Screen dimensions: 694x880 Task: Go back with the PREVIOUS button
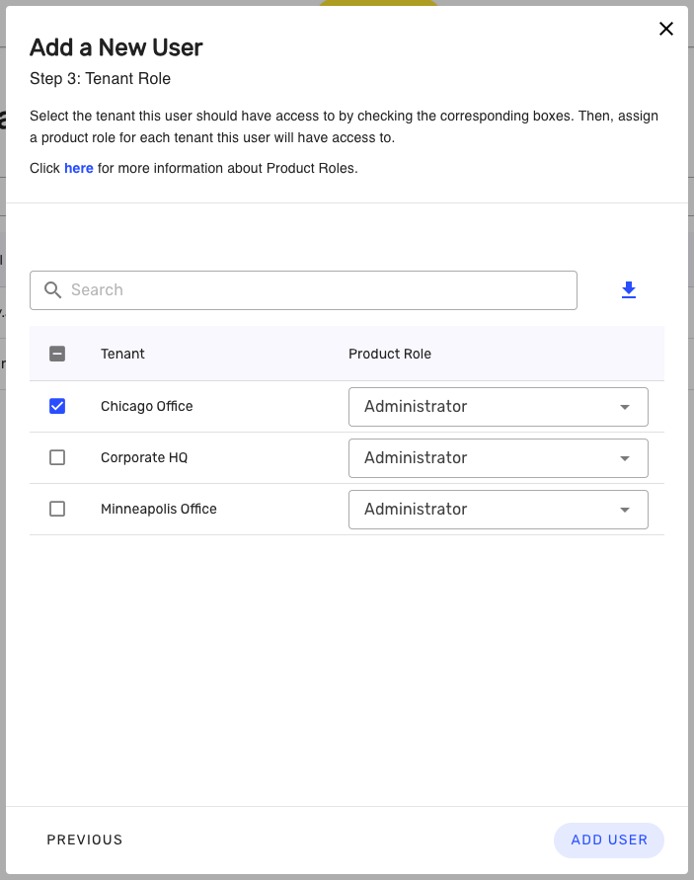(x=85, y=840)
